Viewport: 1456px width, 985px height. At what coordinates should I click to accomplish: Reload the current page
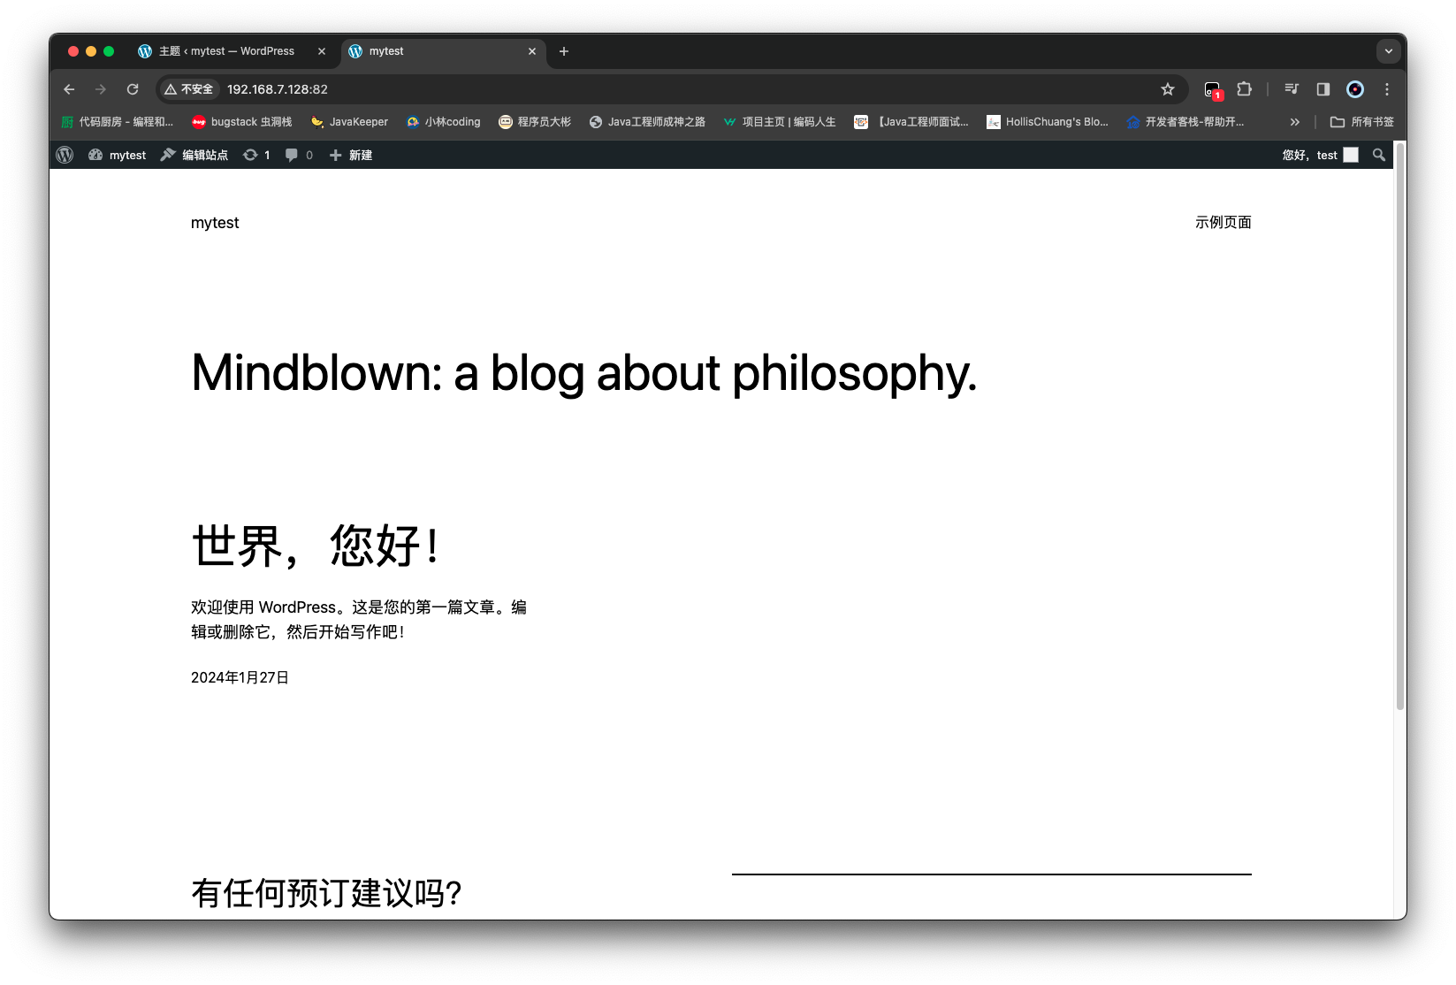(x=133, y=89)
